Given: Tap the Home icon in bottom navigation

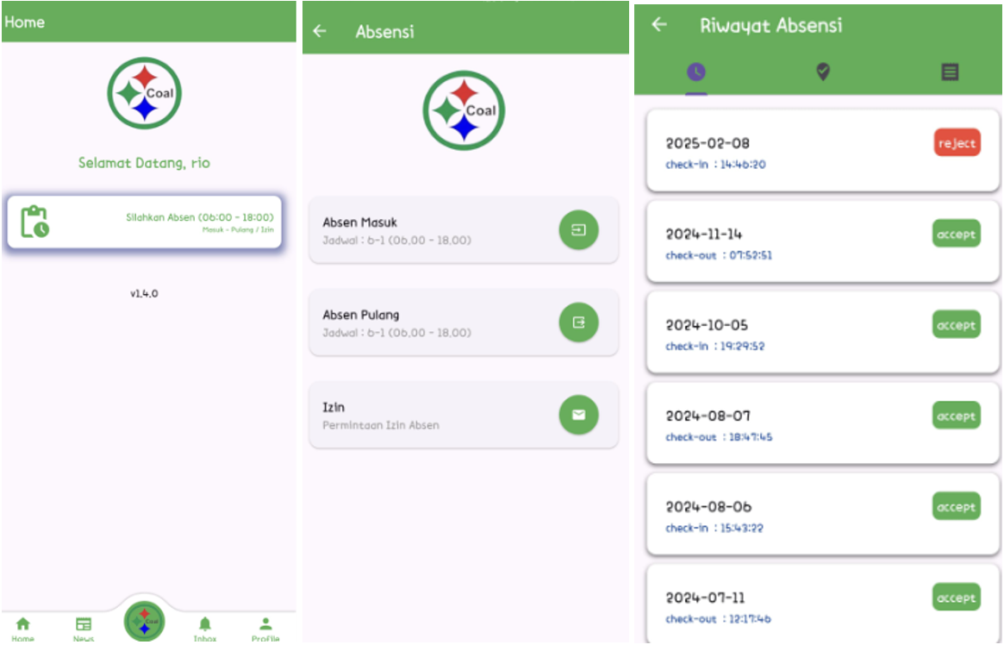Looking at the screenshot, I should (x=23, y=624).
